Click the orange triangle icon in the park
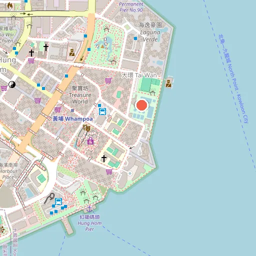Image resolution: width=256 pixels, height=256 pixels. tap(102, 46)
